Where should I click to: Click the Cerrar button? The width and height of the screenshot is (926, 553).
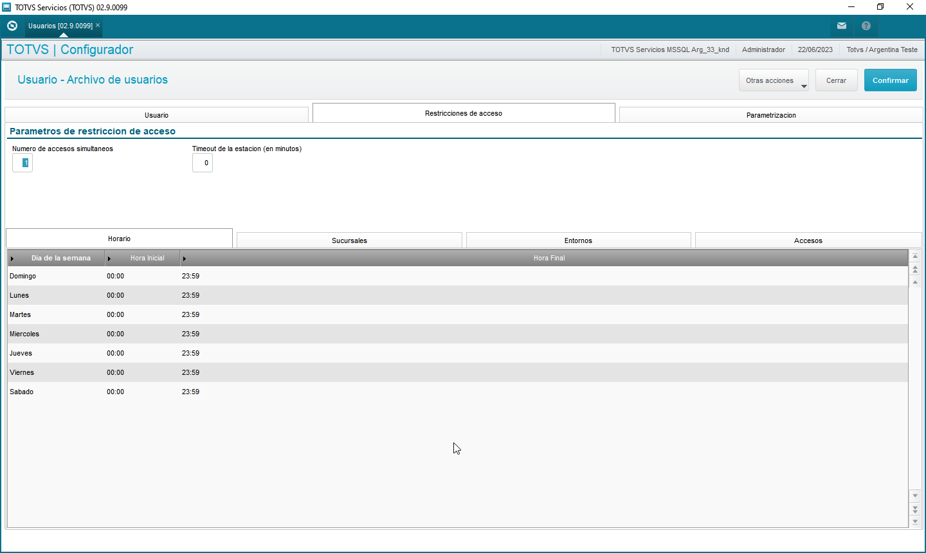(836, 80)
